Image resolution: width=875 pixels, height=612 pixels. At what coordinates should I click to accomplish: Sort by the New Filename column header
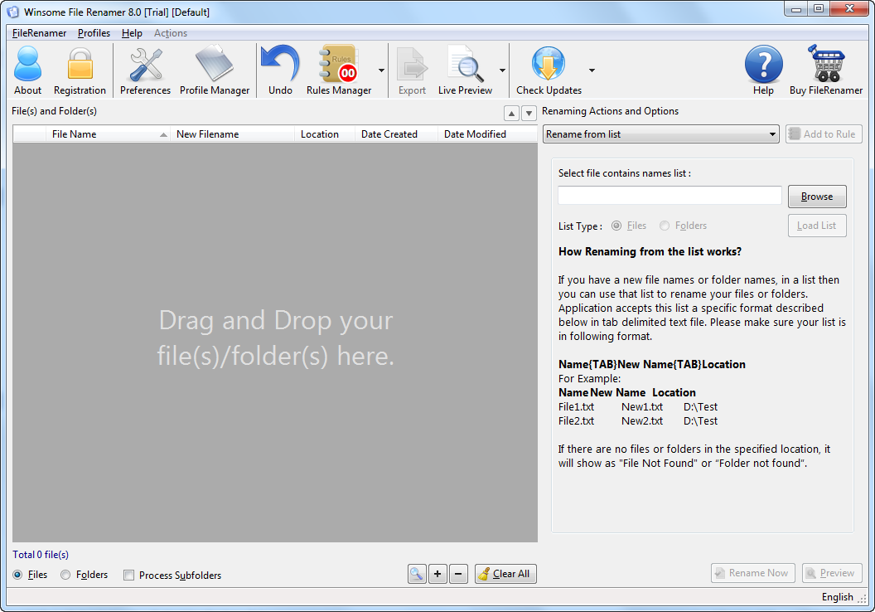233,134
